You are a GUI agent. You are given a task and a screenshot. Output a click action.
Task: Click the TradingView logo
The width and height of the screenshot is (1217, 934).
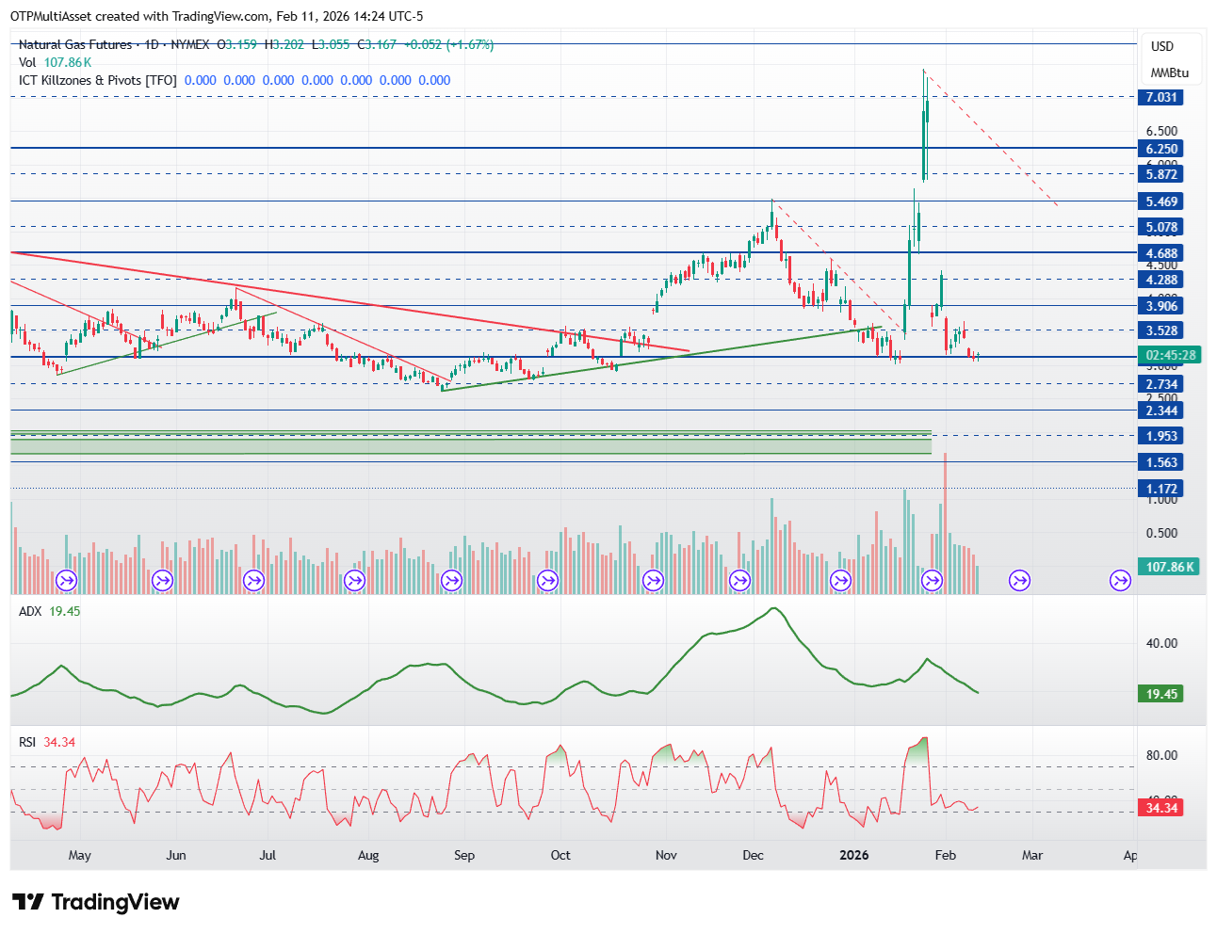pos(95,902)
